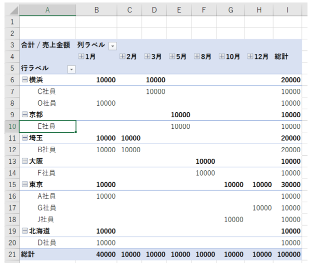
Task: Expand the 2月 column group
Action: coord(122,57)
